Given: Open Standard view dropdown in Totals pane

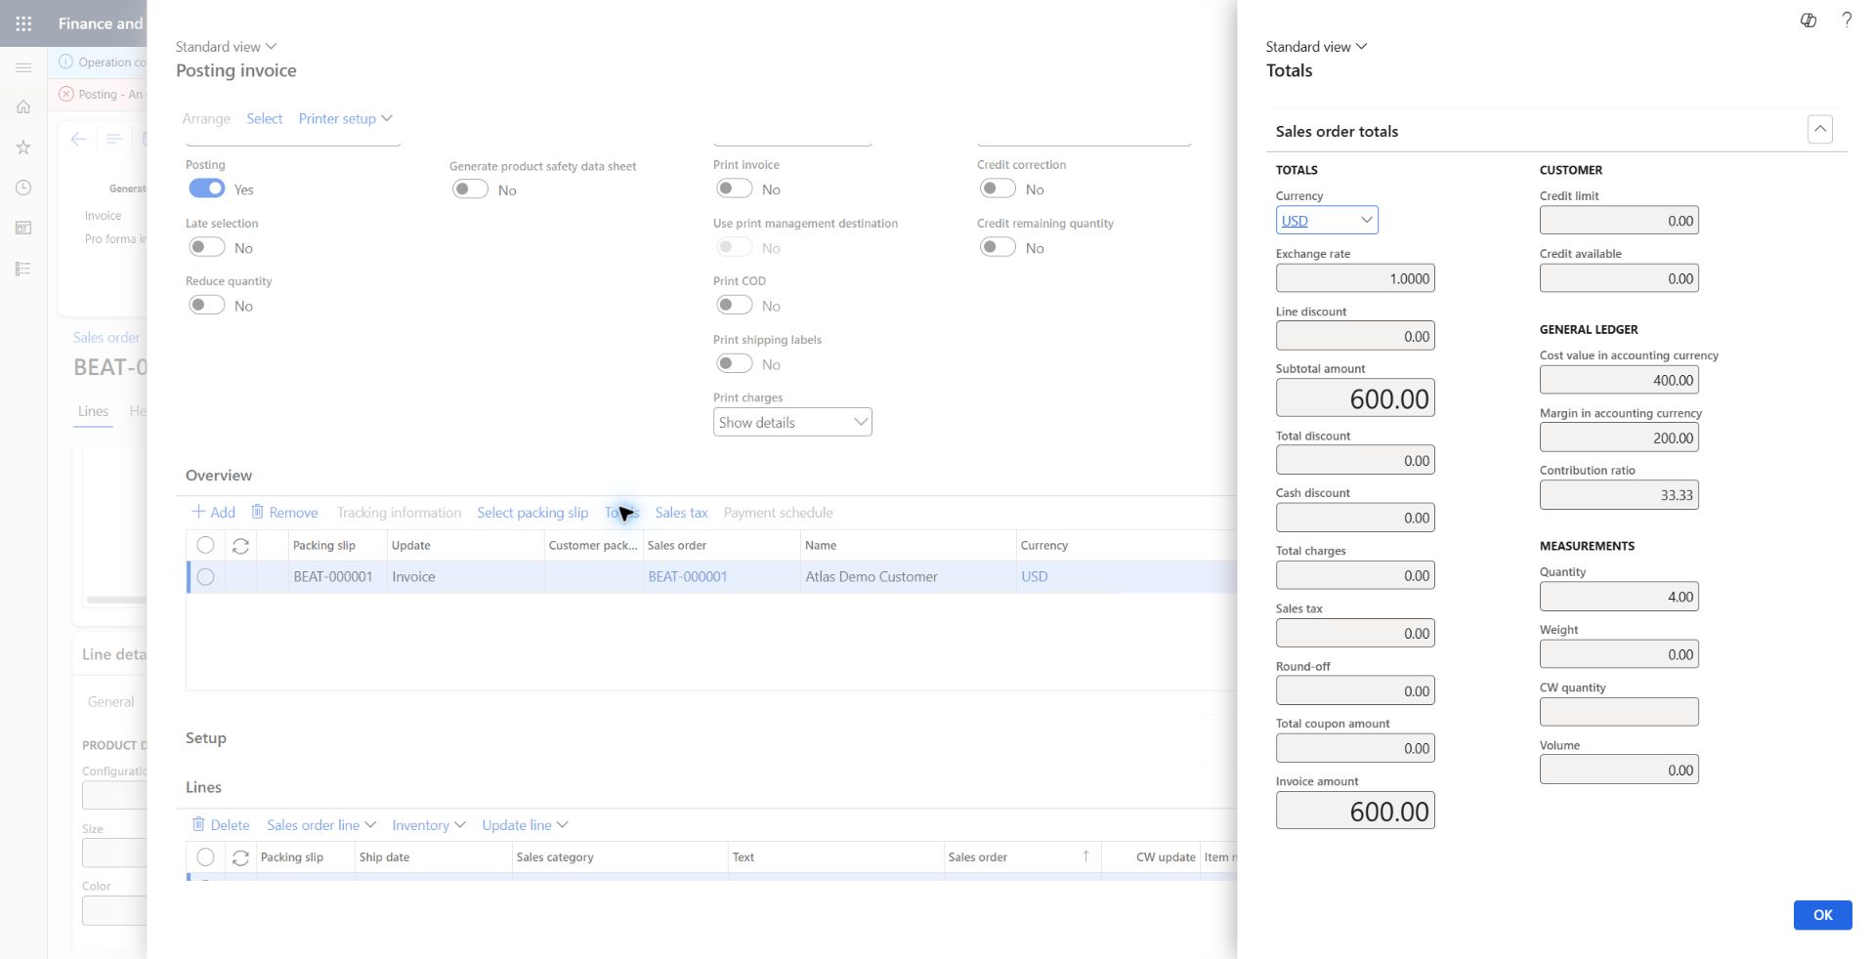Looking at the screenshot, I should coord(1316,46).
